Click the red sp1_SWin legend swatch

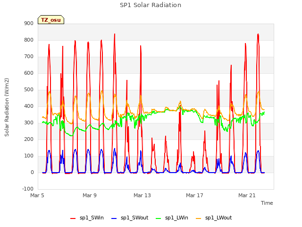73,218
